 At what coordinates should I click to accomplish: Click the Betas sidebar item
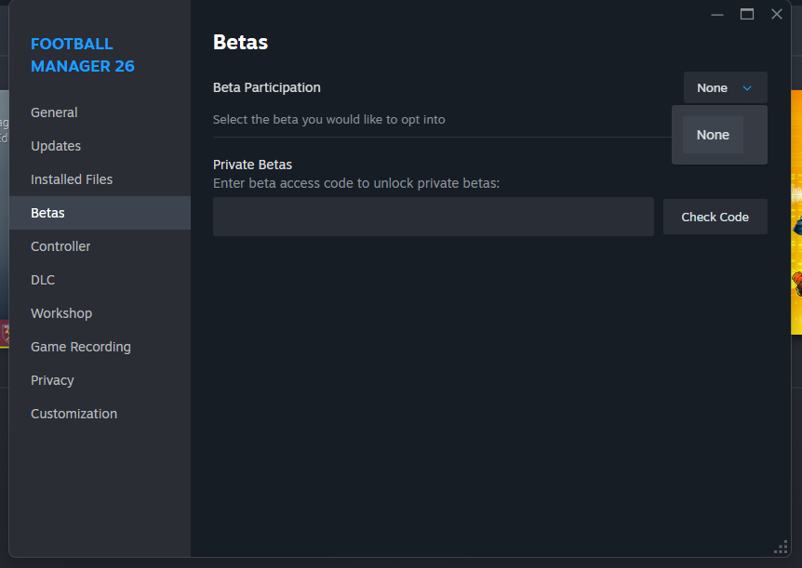pos(47,213)
